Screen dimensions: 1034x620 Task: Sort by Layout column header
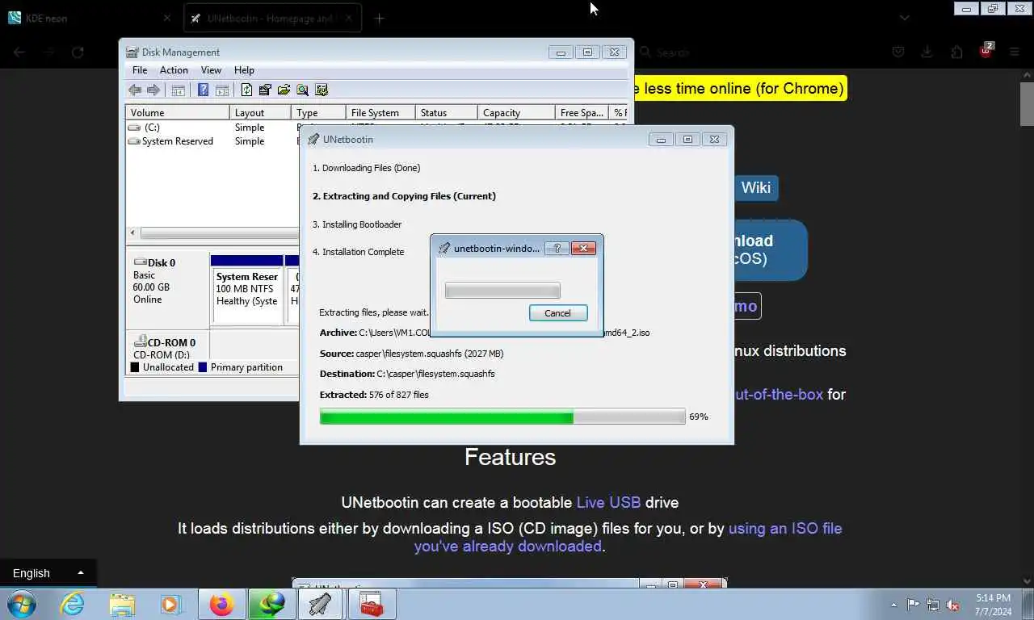[260, 113]
